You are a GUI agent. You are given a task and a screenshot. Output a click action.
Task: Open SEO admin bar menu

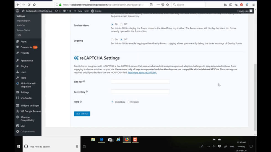pos(86,11)
